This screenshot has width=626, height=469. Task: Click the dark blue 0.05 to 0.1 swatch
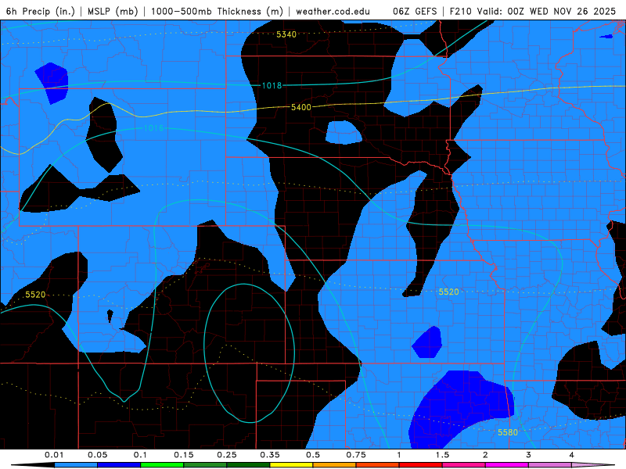click(119, 465)
